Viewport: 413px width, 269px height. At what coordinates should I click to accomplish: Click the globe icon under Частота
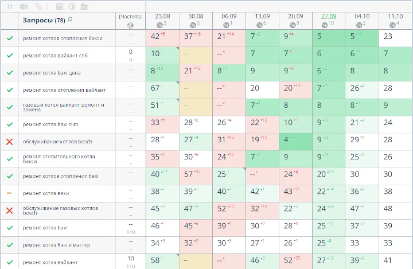pos(130,25)
